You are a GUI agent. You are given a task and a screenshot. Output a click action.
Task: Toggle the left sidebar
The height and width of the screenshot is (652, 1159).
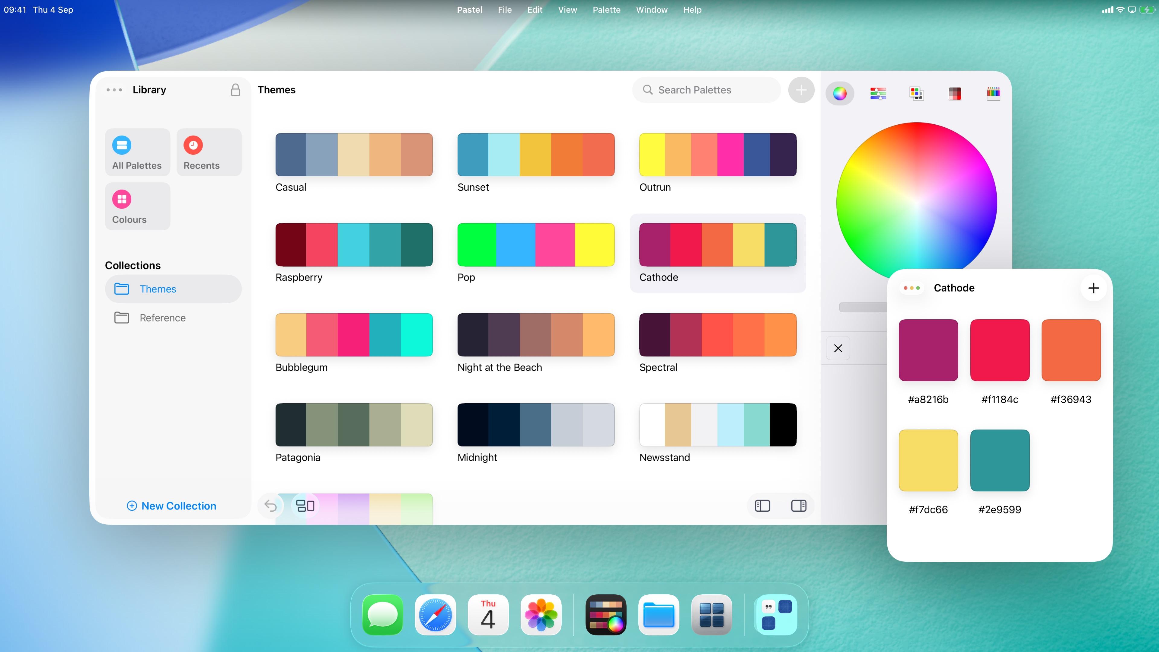tap(762, 506)
